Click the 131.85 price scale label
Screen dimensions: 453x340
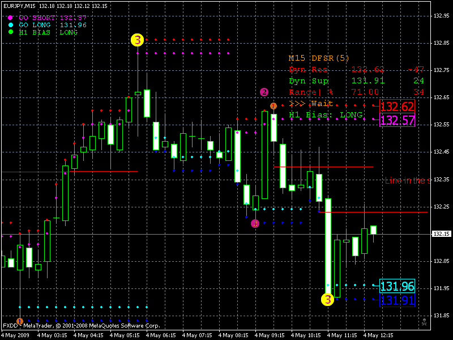click(442, 315)
